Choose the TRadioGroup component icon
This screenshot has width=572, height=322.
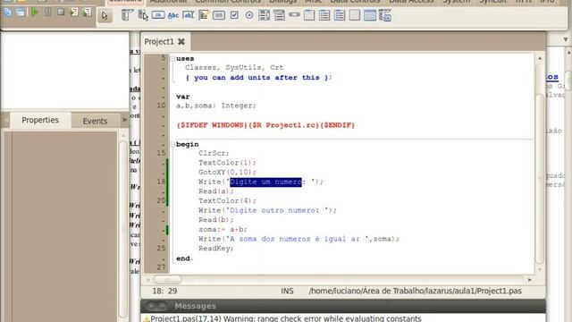pyautogui.click(x=324, y=15)
